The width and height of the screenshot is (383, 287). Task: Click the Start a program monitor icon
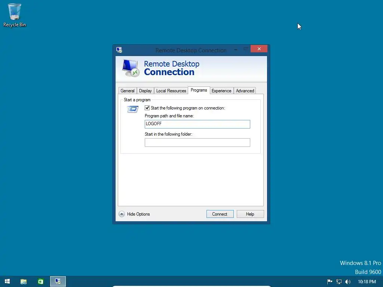click(x=133, y=109)
